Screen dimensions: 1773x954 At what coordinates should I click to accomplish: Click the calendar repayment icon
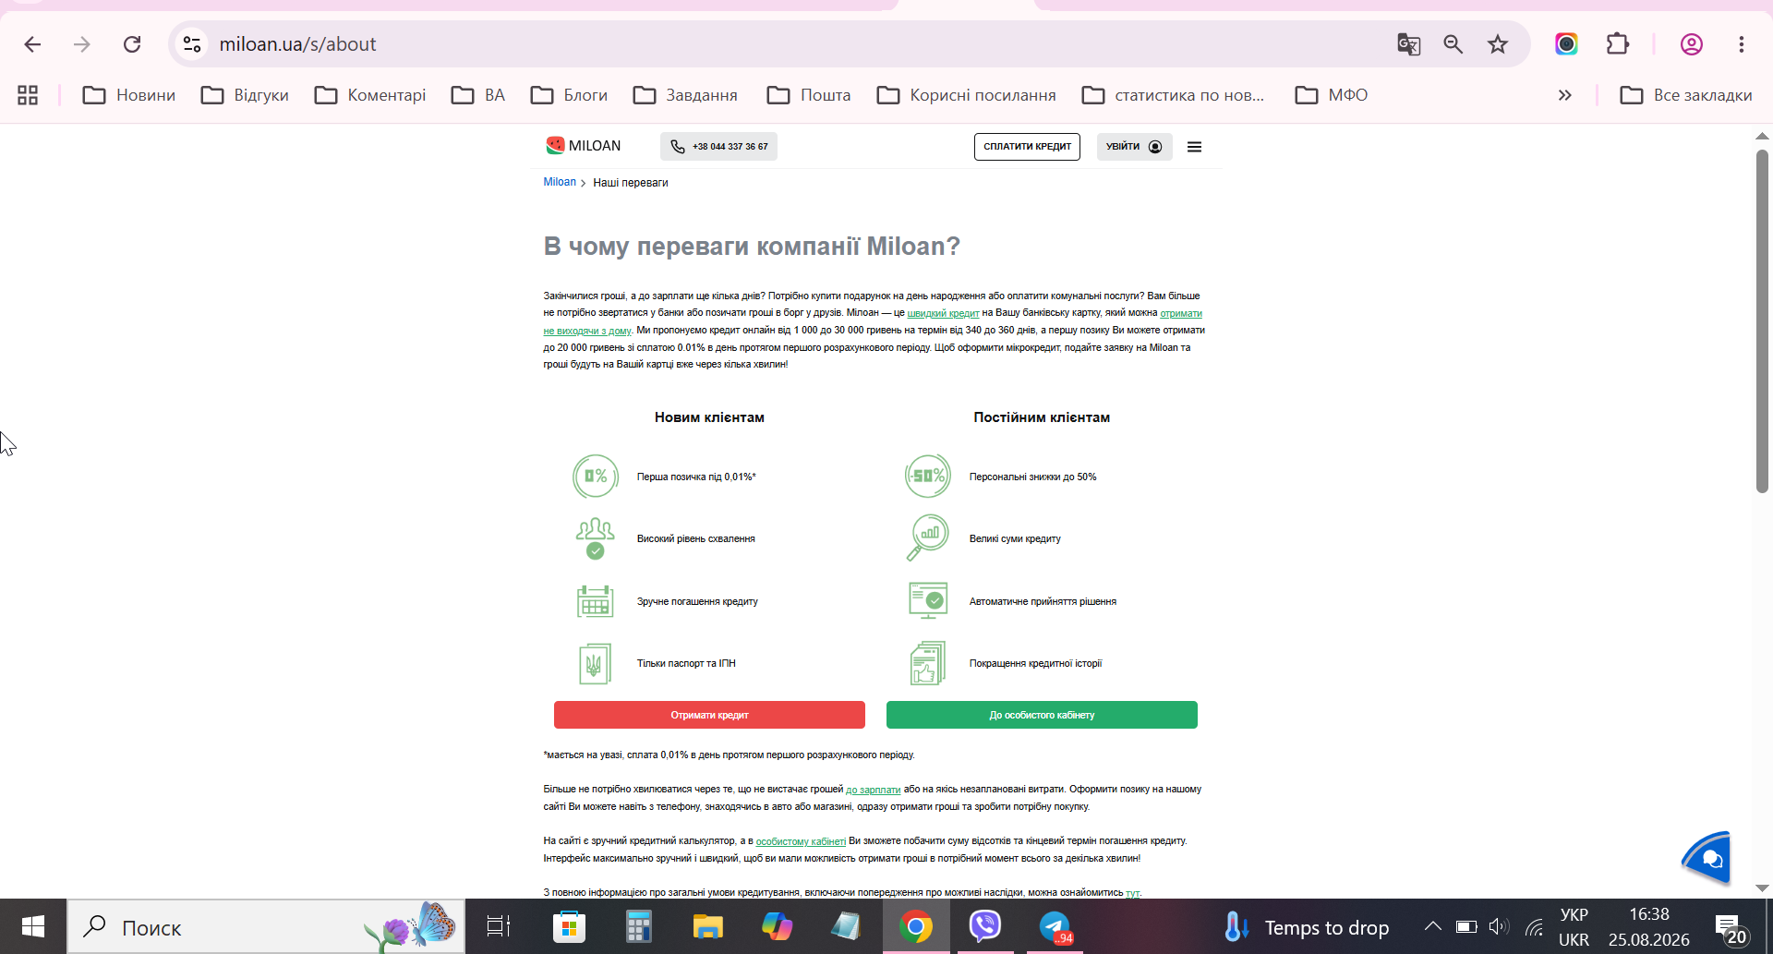pyautogui.click(x=596, y=601)
